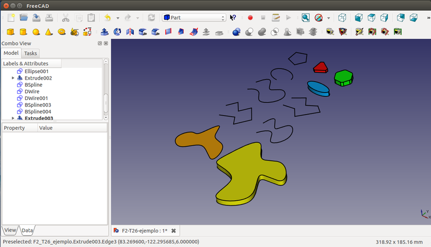Select the sphere primitive tool
The width and height of the screenshot is (431, 247).
coord(36,32)
